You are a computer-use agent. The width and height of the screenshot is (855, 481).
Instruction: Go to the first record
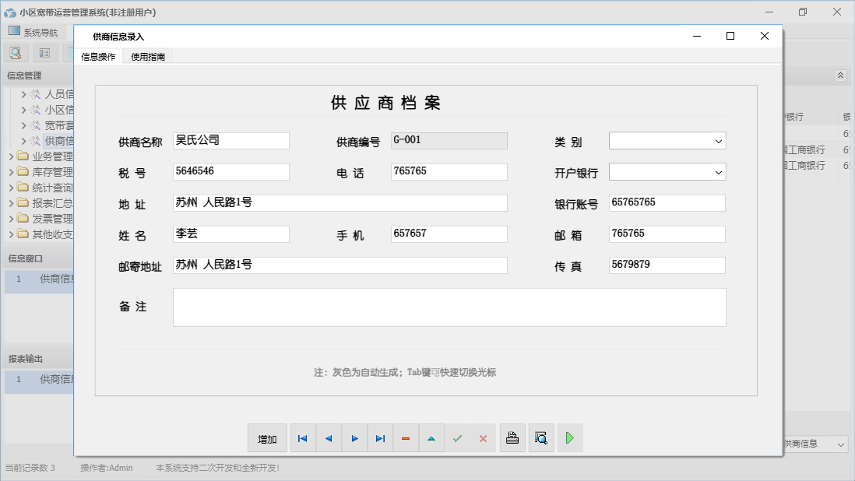(x=303, y=439)
